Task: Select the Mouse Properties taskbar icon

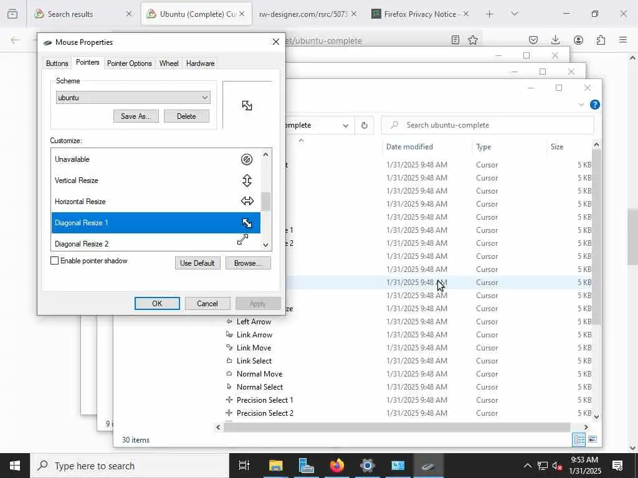Action: [x=428, y=466]
